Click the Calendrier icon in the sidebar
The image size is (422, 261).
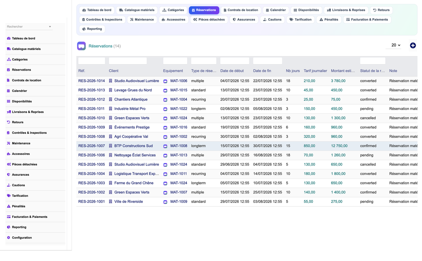[8, 91]
